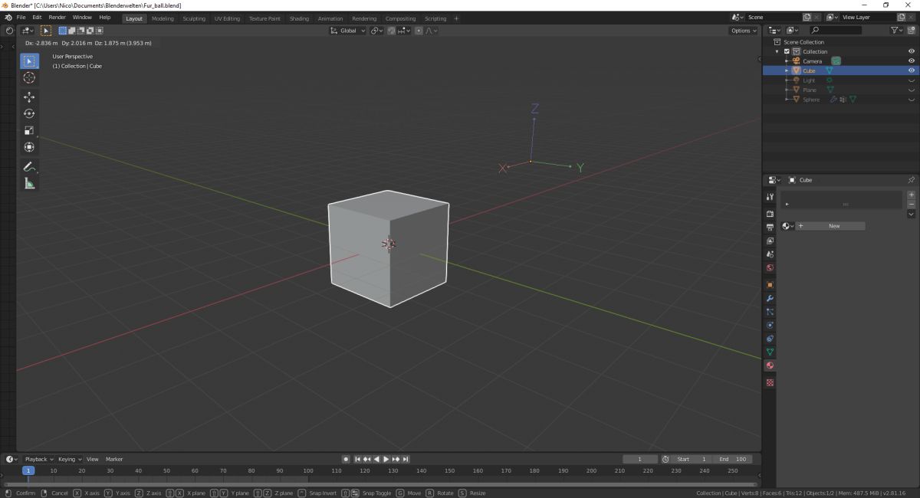
Task: Open the Render properties tab
Action: (770, 214)
